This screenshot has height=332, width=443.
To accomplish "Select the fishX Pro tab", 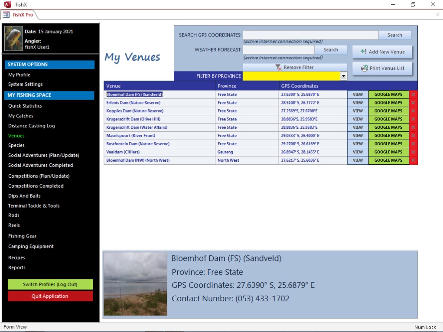I will 20,15.
